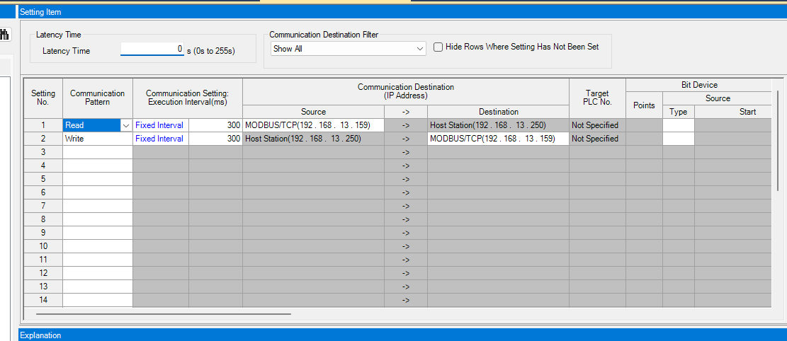Open the Read communication pattern dropdown in row 1
The image size is (787, 341).
click(125, 125)
